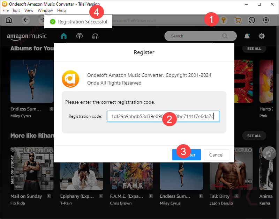Open the View menu
Screen dimensions: 279x219
[x=29, y=10]
